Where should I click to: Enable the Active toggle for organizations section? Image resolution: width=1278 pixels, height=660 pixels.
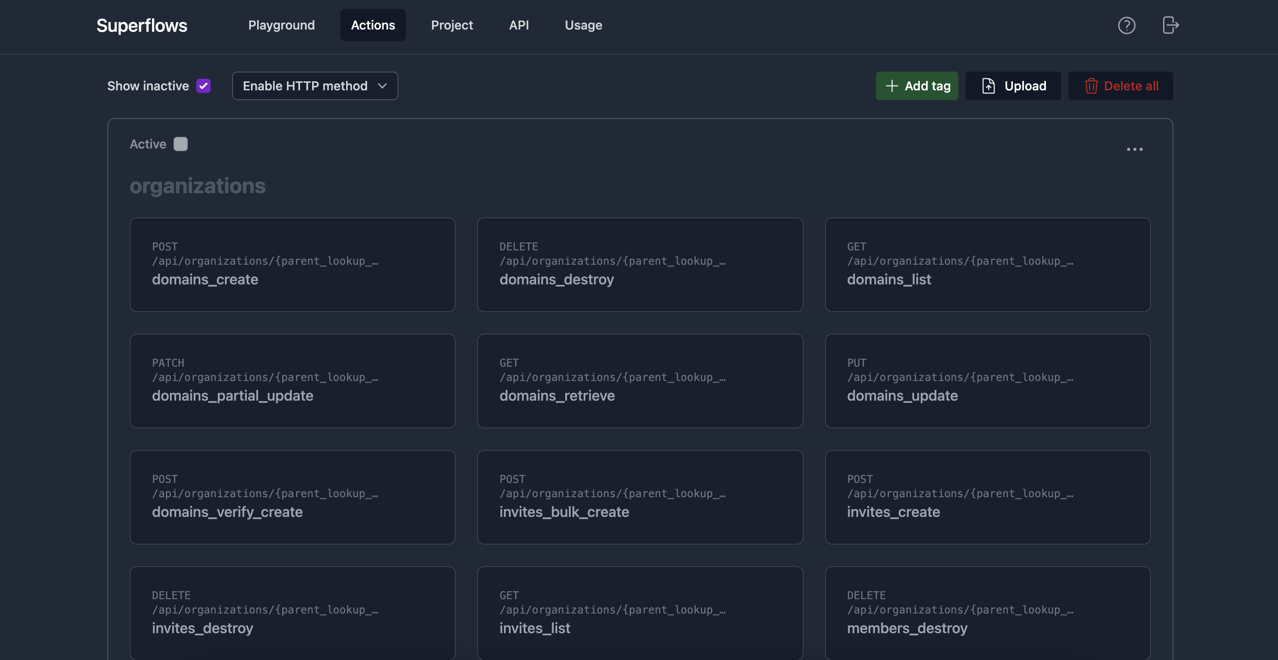tap(180, 143)
